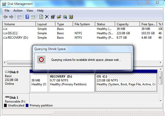Click the Disk 1 Removable (F:) label
The image size is (165, 116).
pyautogui.click(x=15, y=102)
